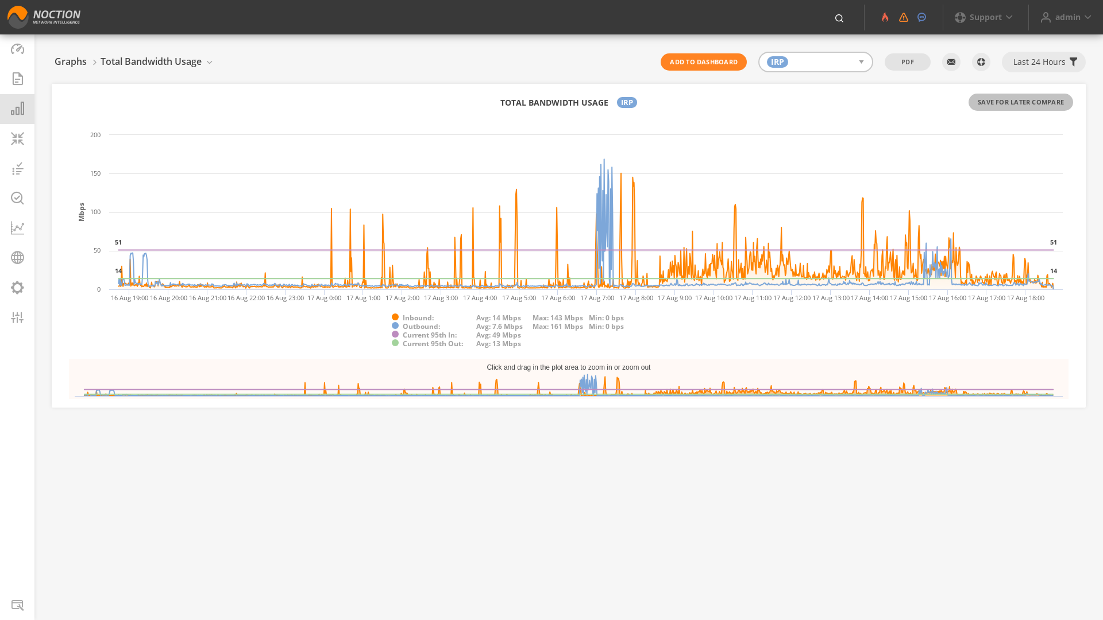Open the sliders configuration sidebar icon
Viewport: 1103px width, 620px height.
(x=17, y=317)
